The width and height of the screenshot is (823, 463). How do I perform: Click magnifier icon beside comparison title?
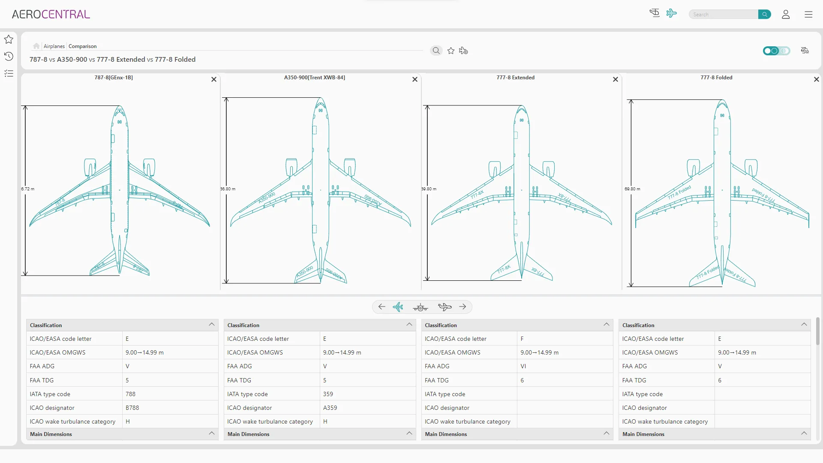pos(436,51)
